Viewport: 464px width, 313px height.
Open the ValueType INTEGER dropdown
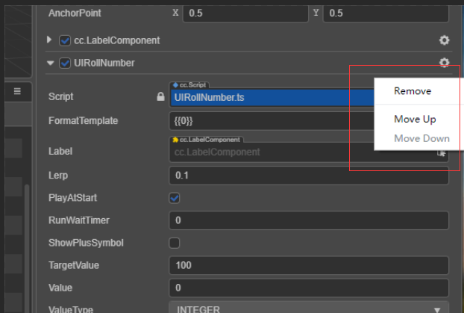[309, 309]
